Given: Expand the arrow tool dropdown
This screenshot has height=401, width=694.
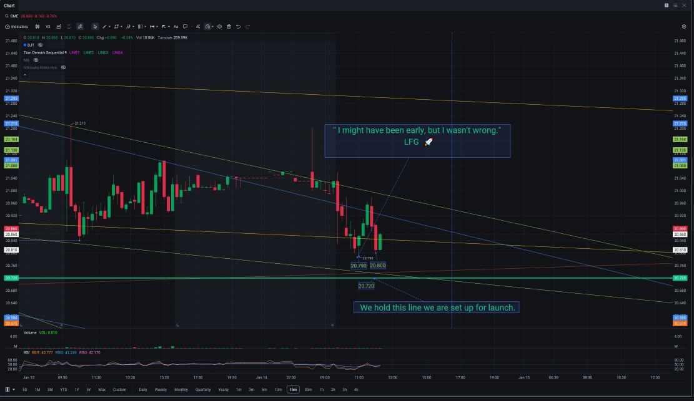Looking at the screenshot, I should click(x=169, y=27).
